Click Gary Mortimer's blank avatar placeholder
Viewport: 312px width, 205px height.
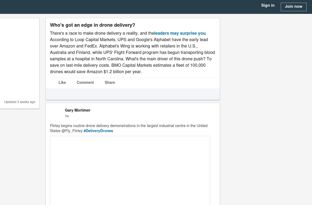tap(56, 113)
